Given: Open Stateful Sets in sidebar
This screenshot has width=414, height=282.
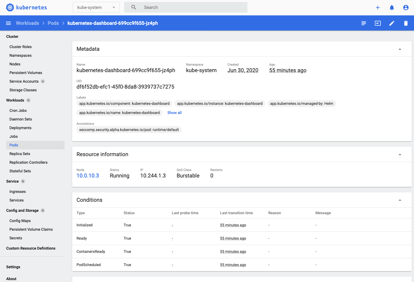Looking at the screenshot, I should (x=20, y=171).
